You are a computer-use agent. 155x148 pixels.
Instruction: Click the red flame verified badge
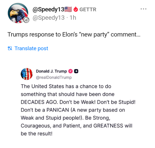click(76, 9)
